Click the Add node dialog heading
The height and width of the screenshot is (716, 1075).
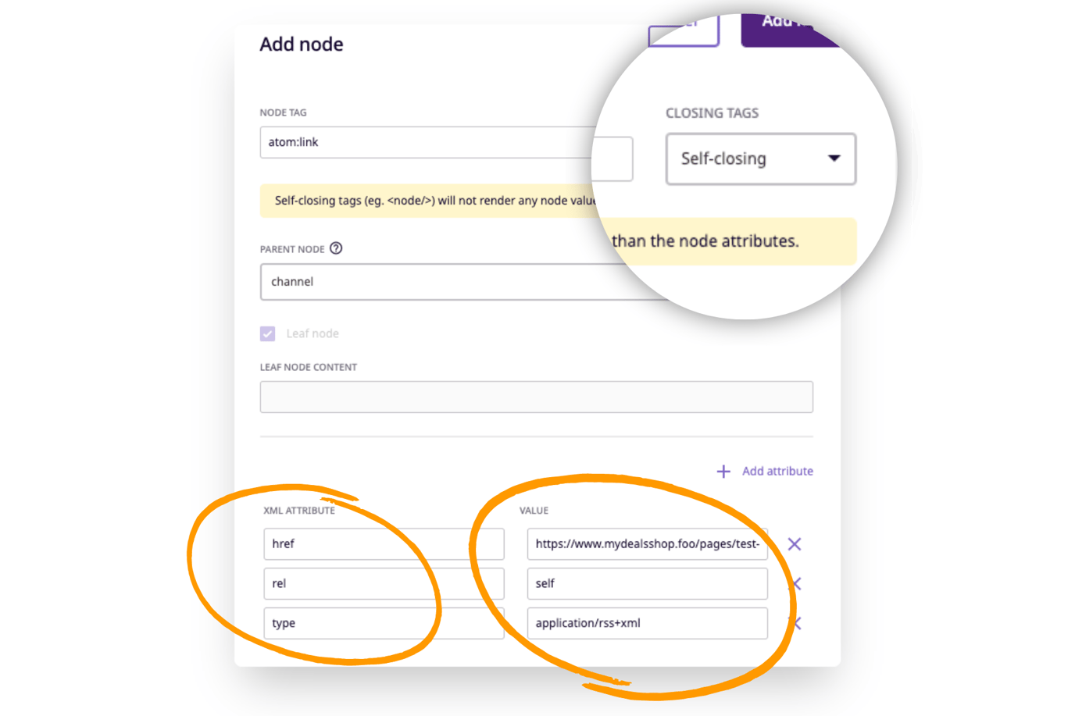click(302, 45)
